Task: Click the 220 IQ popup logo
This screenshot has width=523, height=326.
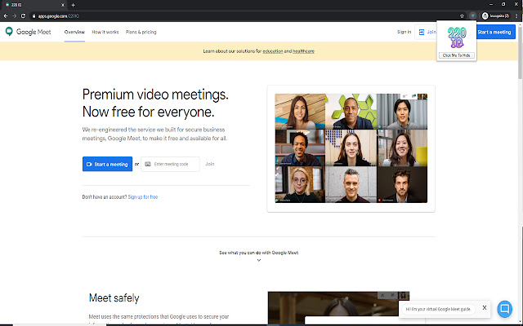Action: (457, 37)
